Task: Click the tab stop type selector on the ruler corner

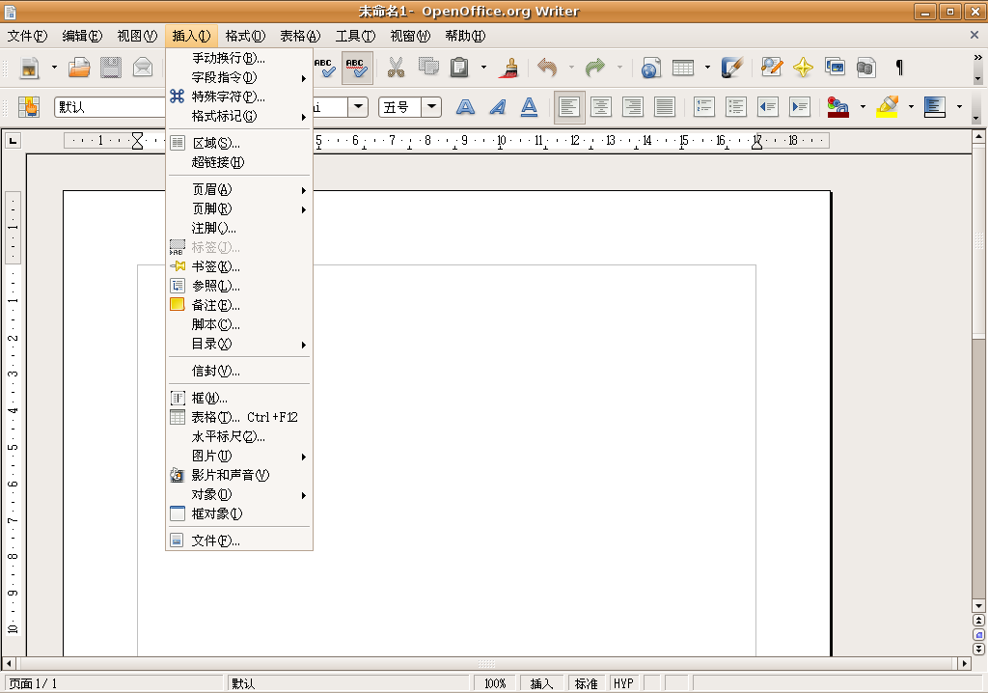Action: click(x=13, y=141)
